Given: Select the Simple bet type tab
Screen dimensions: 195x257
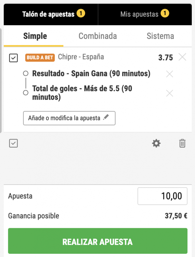Looking at the screenshot, I should tap(35, 36).
